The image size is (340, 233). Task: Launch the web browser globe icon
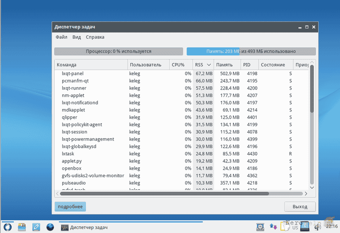pyautogui.click(x=51, y=227)
